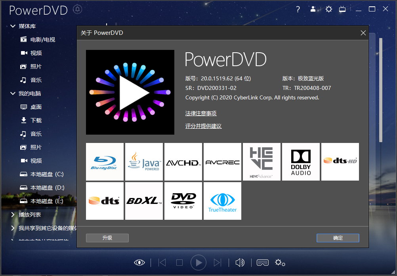397x276 pixels.
Task: Switch to TV mode icon
Action: click(342, 10)
